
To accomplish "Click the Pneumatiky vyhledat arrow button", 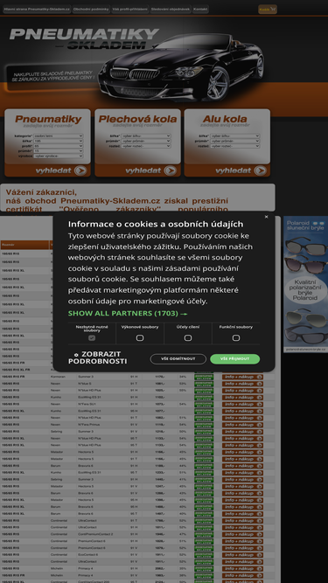I will (80, 170).
